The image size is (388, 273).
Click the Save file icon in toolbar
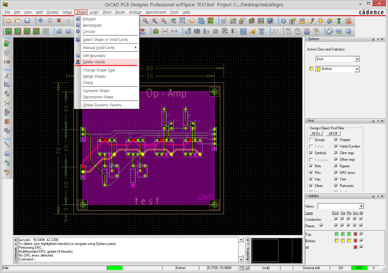click(x=27, y=20)
